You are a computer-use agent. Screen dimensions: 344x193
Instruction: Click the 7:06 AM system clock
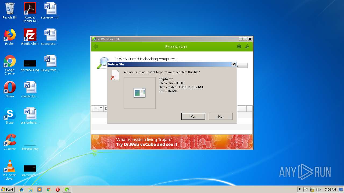330,190
